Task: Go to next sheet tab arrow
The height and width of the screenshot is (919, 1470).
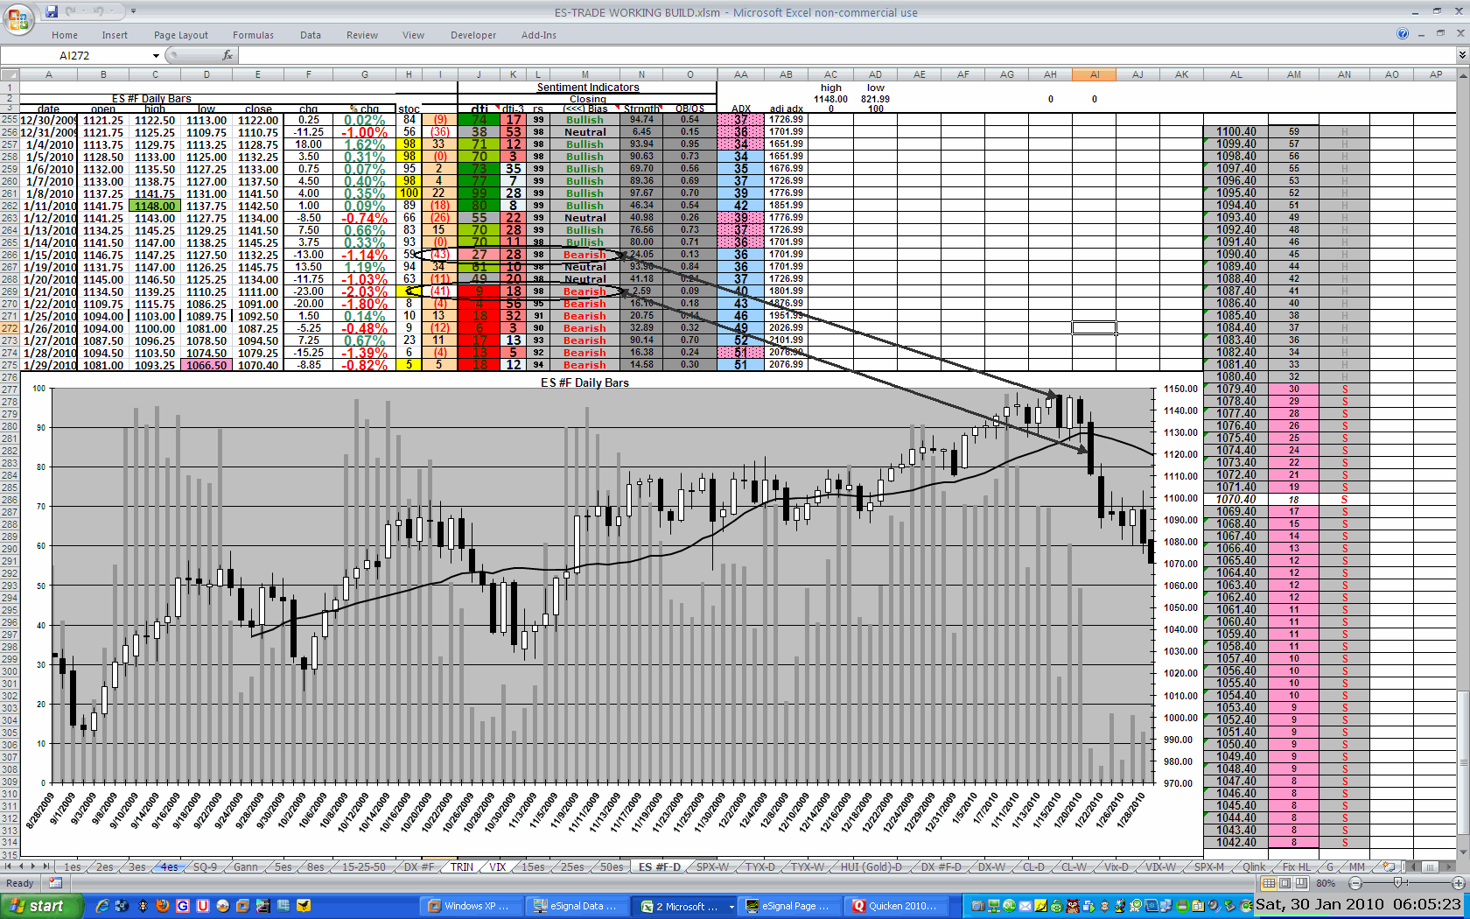Action: 34,866
